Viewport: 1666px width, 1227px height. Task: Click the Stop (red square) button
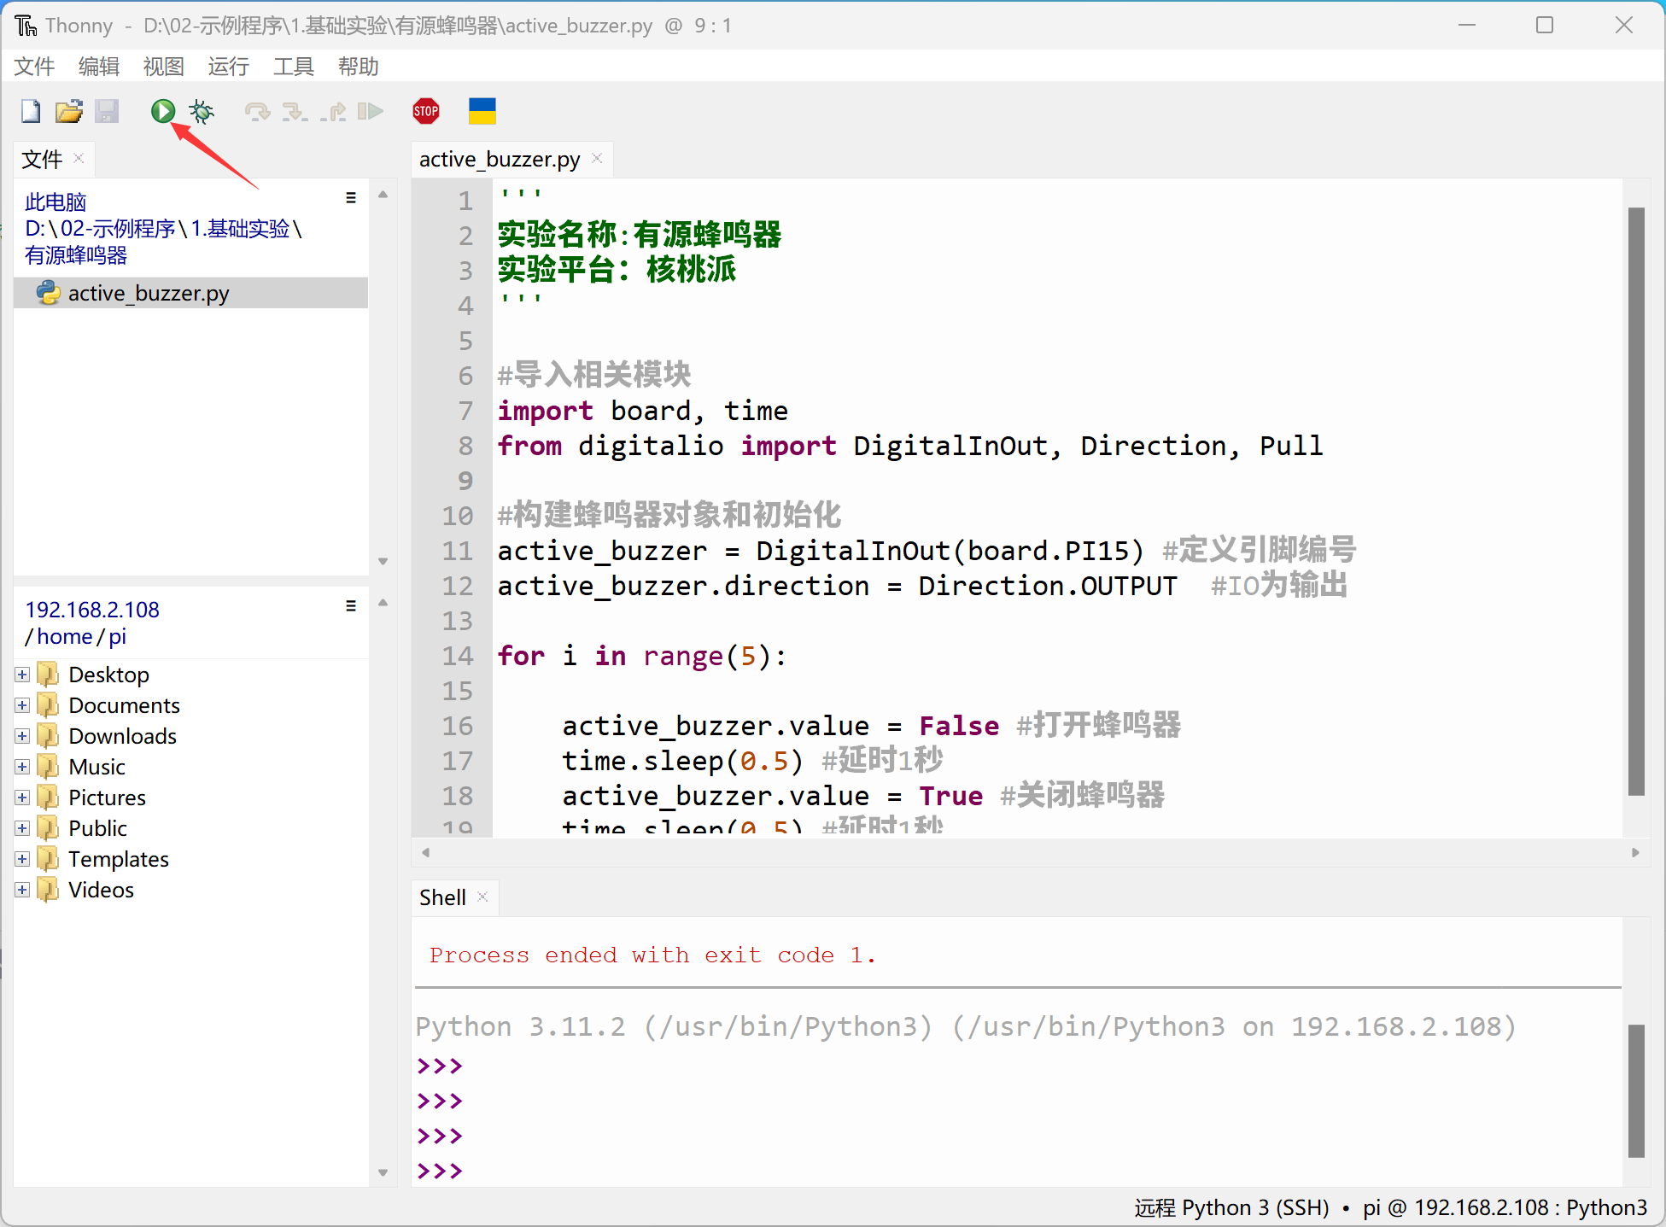pos(427,111)
